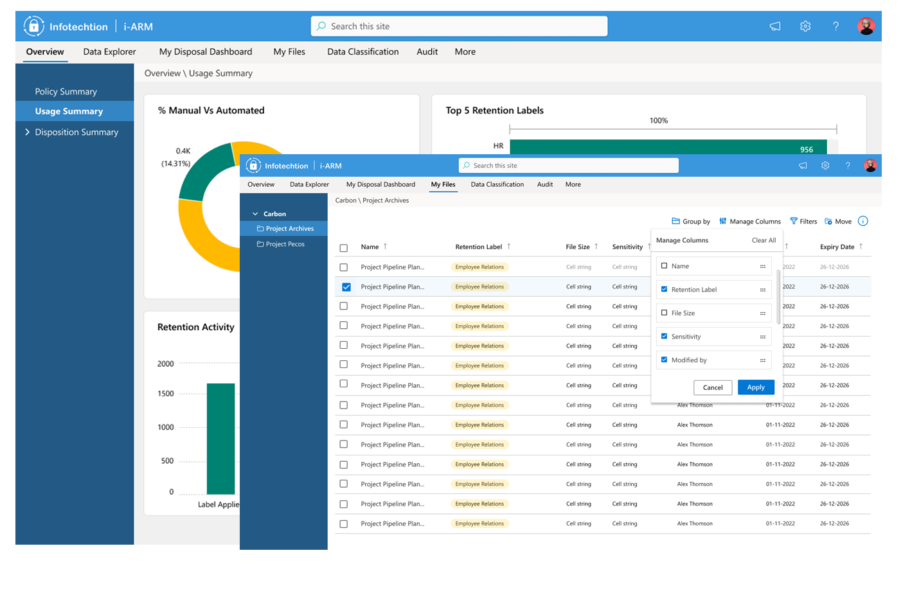
Task: Click the Filters button label
Action: pyautogui.click(x=809, y=222)
